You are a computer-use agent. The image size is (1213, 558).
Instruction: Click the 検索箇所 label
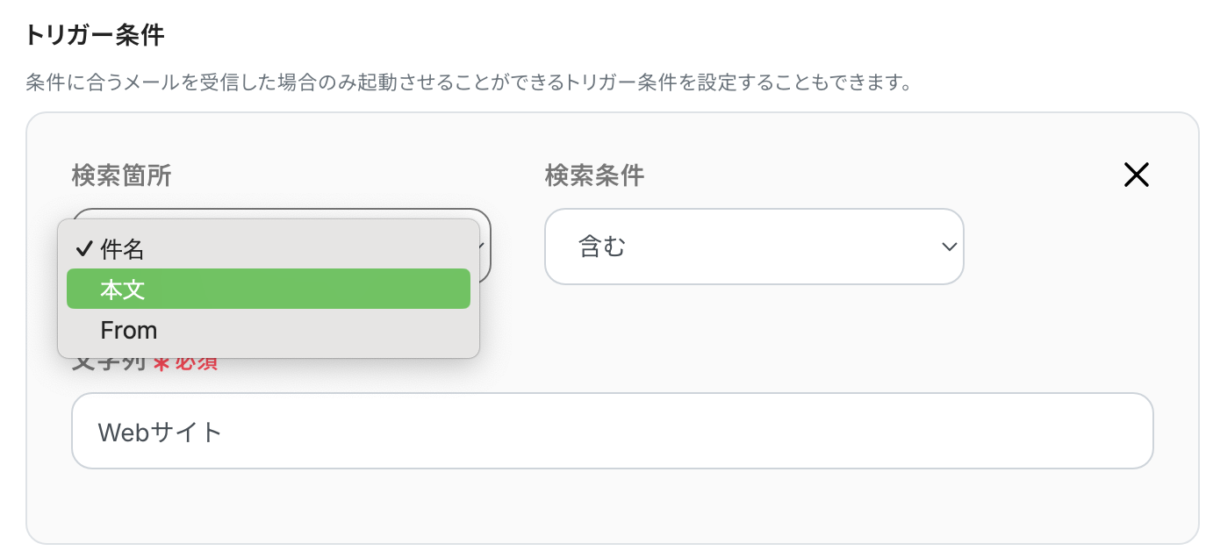click(121, 176)
